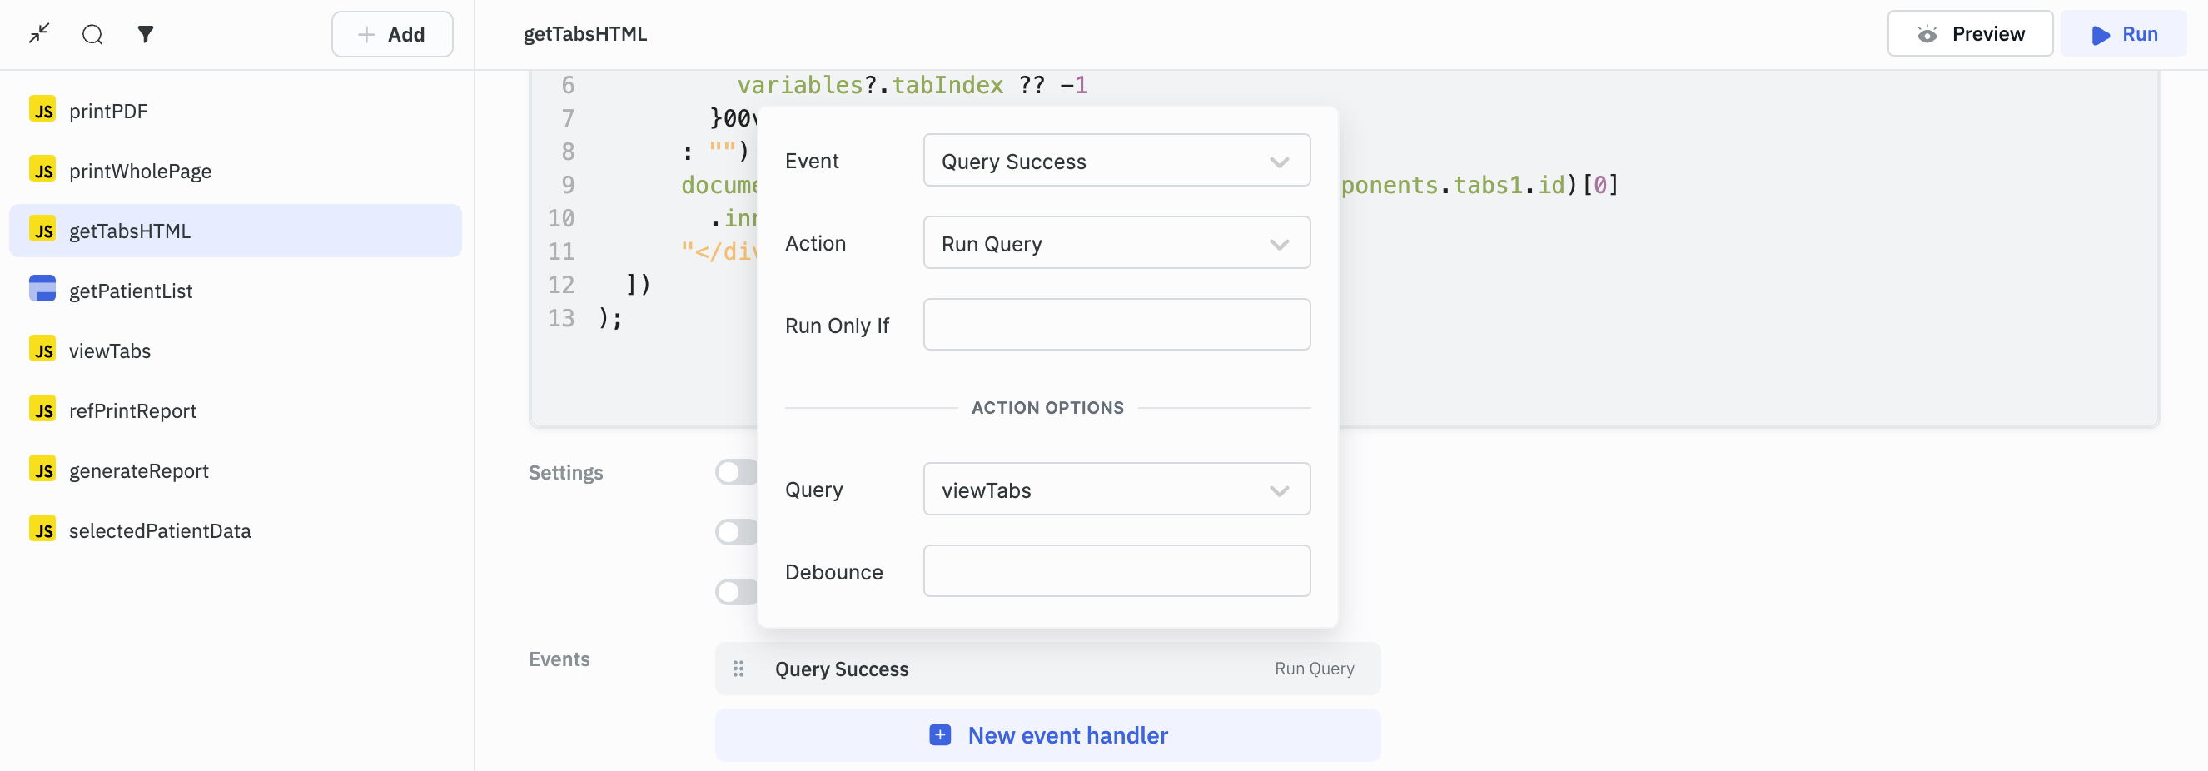Click the JS icon beside generateReport
The height and width of the screenshot is (771, 2208).
42,470
